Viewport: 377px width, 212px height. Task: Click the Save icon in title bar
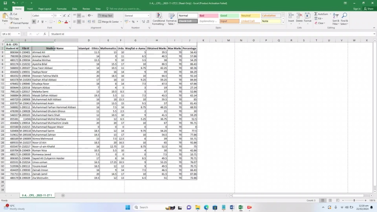(x=5, y=3)
